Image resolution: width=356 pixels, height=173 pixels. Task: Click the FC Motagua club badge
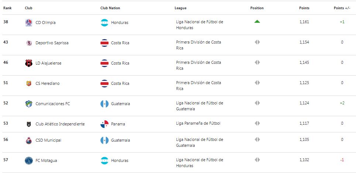pyautogui.click(x=28, y=160)
